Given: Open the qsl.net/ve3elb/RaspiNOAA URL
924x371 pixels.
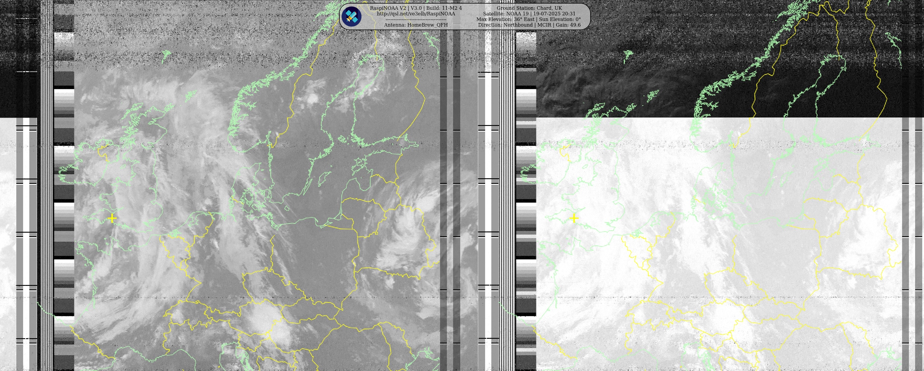Looking at the screenshot, I should pyautogui.click(x=416, y=14).
